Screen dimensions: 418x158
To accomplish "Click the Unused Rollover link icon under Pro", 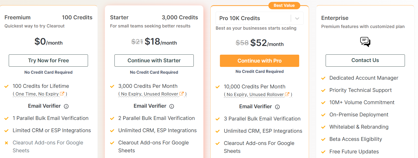I will tap(287, 94).
